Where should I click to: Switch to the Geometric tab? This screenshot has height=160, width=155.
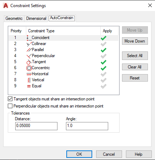pos(14,18)
